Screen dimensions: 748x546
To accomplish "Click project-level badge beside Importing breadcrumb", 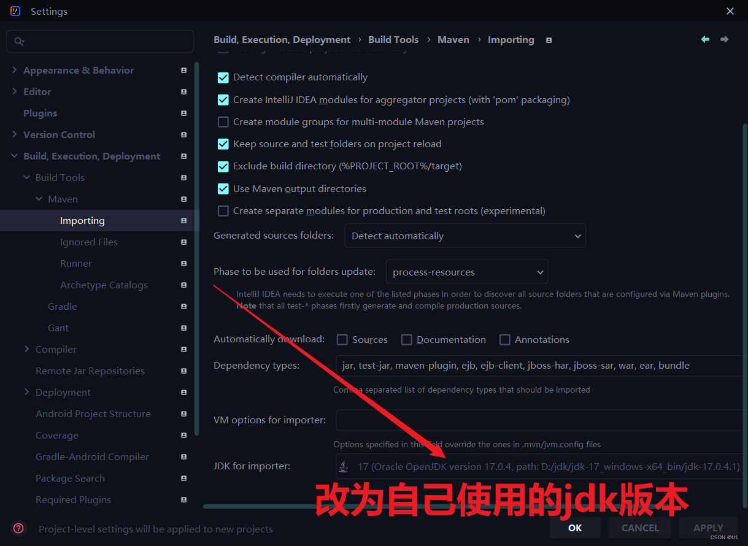I will click(x=549, y=40).
